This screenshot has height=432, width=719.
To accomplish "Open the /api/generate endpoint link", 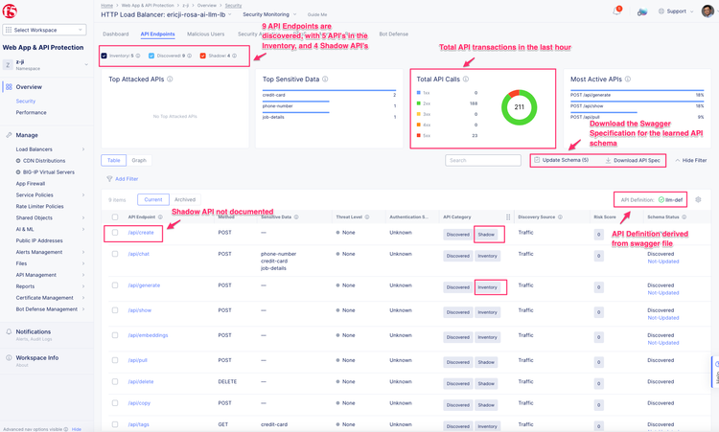I will (144, 285).
